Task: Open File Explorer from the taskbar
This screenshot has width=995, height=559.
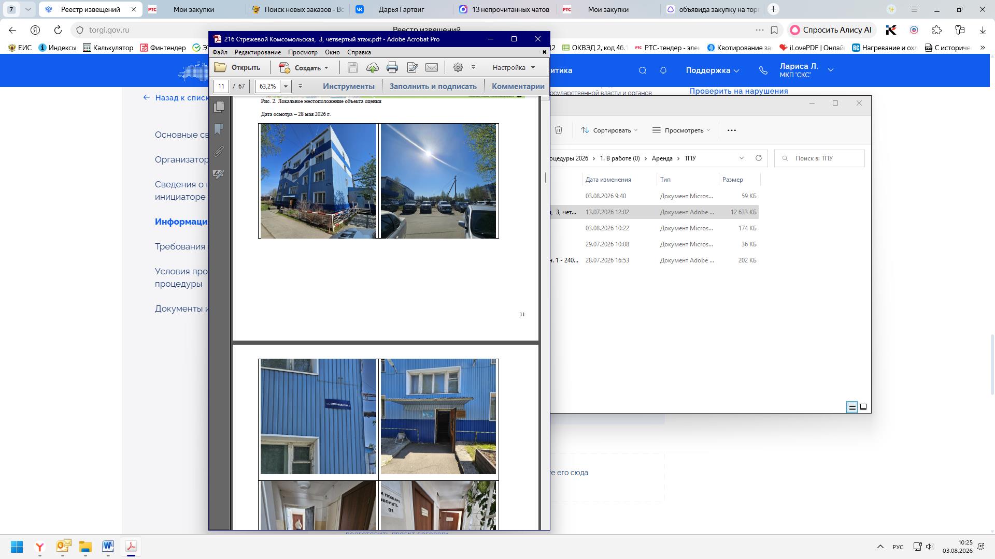Action: pos(85,547)
